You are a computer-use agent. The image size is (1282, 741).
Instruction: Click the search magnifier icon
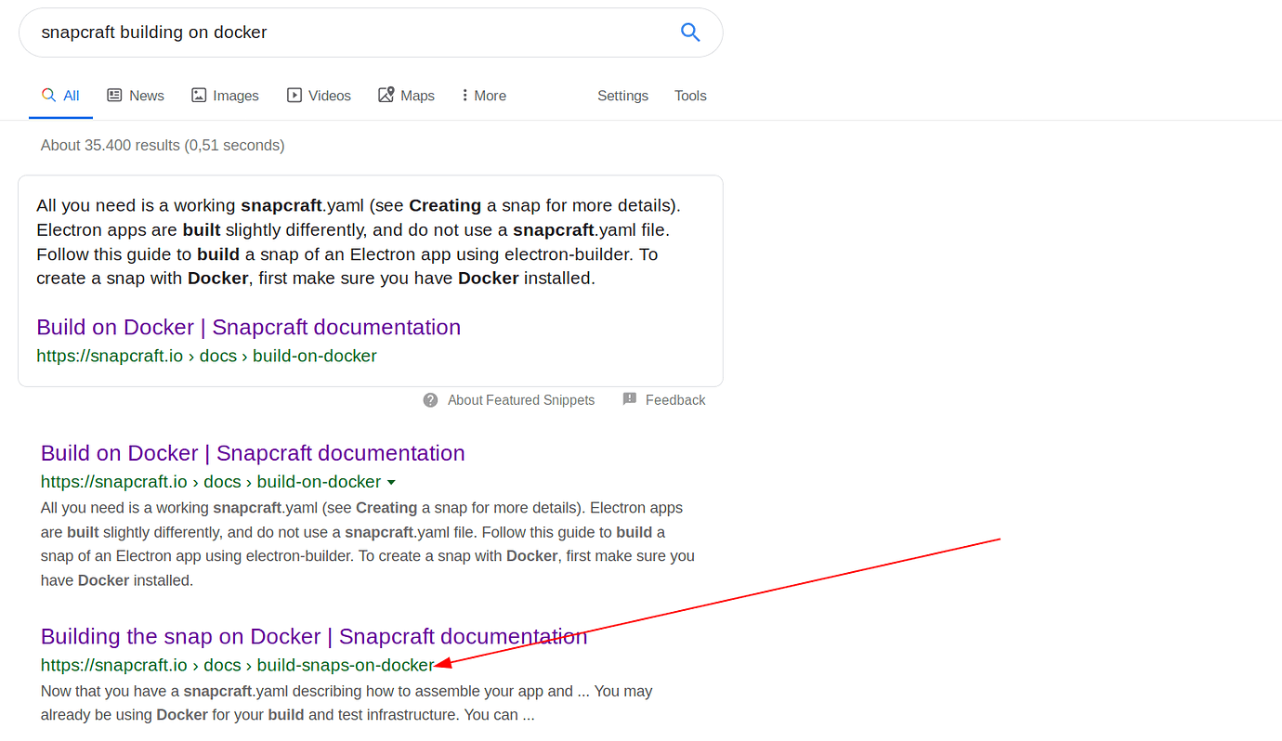click(x=690, y=32)
